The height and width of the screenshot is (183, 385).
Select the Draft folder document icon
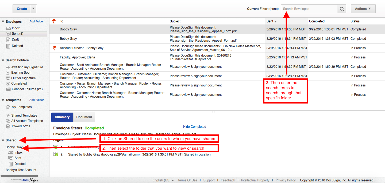[x=8, y=39]
